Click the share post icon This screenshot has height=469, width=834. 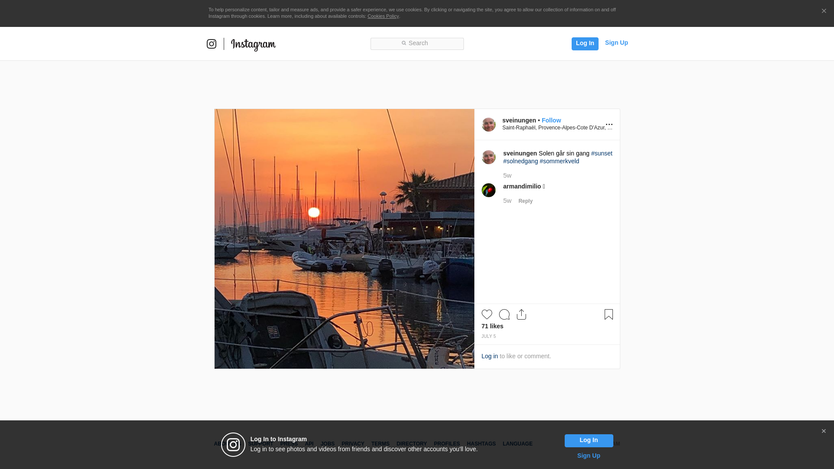pyautogui.click(x=521, y=314)
